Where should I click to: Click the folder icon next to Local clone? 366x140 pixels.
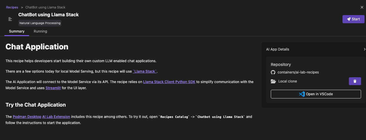[273, 81]
